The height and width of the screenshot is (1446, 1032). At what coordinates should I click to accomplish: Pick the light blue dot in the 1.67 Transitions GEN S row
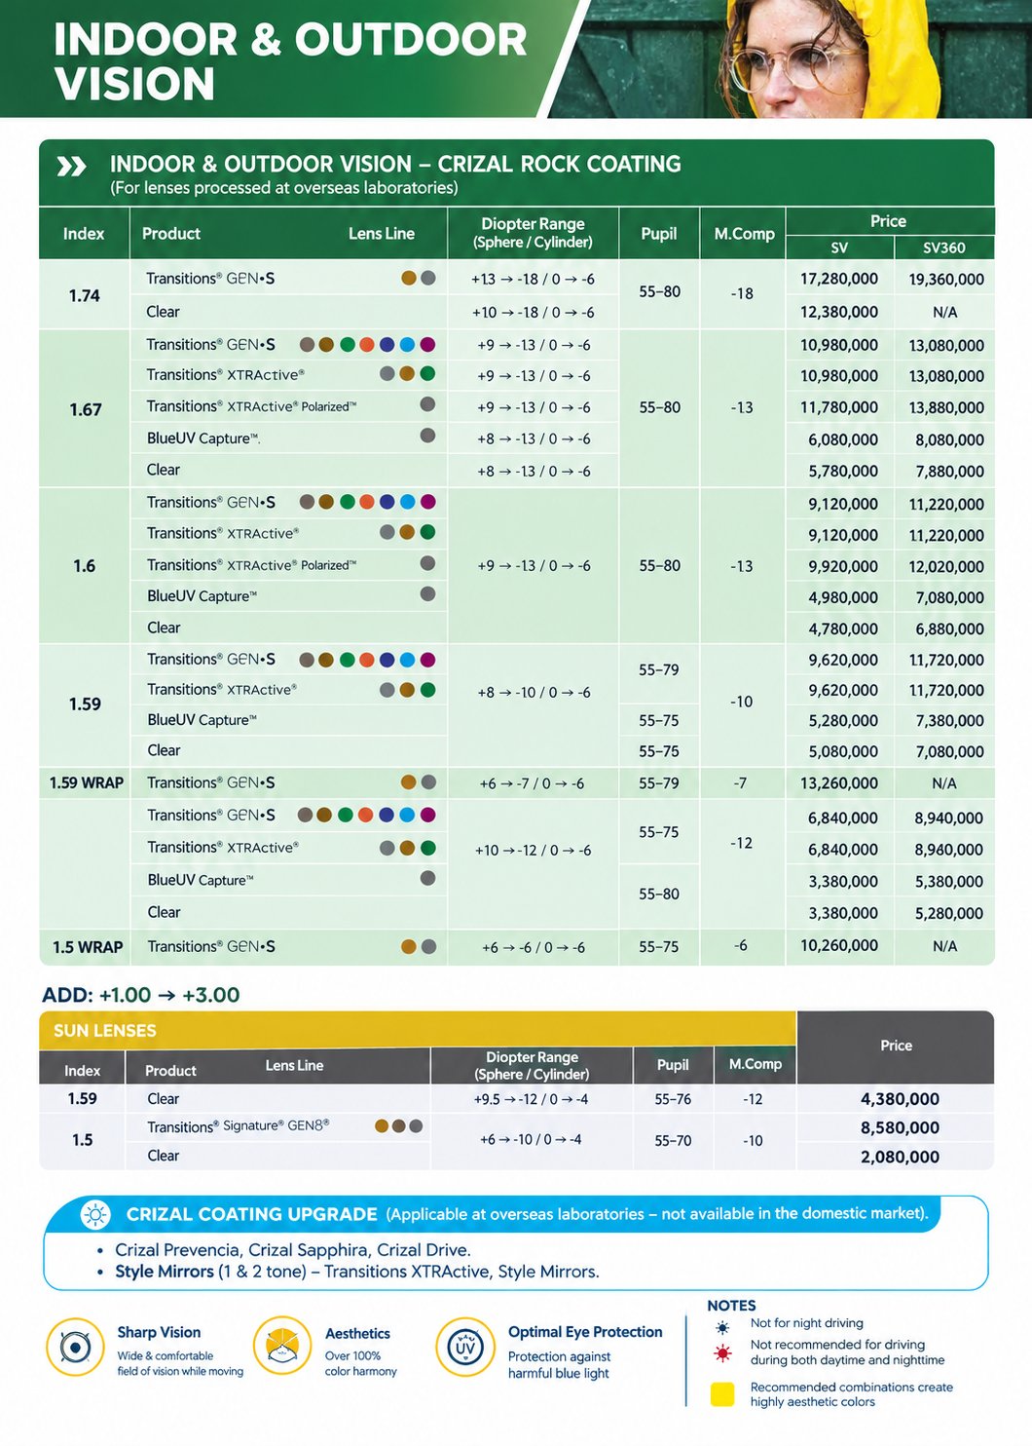pos(407,344)
